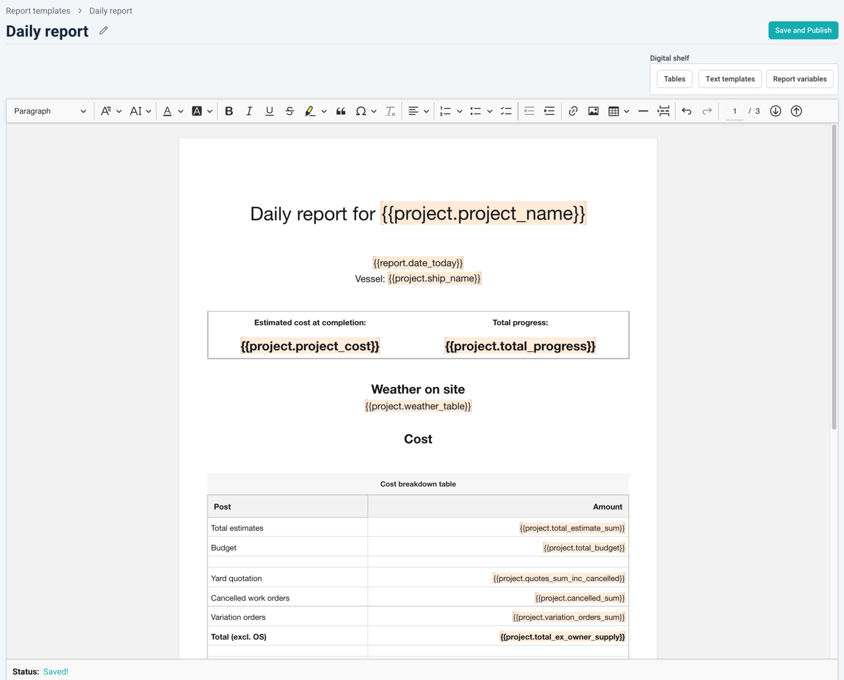Apply the highlight marker
The image size is (844, 680).
coord(310,111)
